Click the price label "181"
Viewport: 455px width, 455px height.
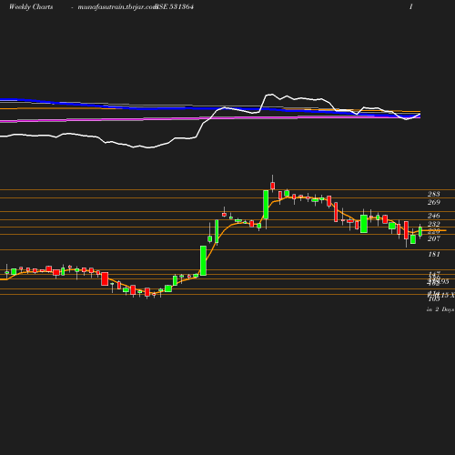pos(434,254)
